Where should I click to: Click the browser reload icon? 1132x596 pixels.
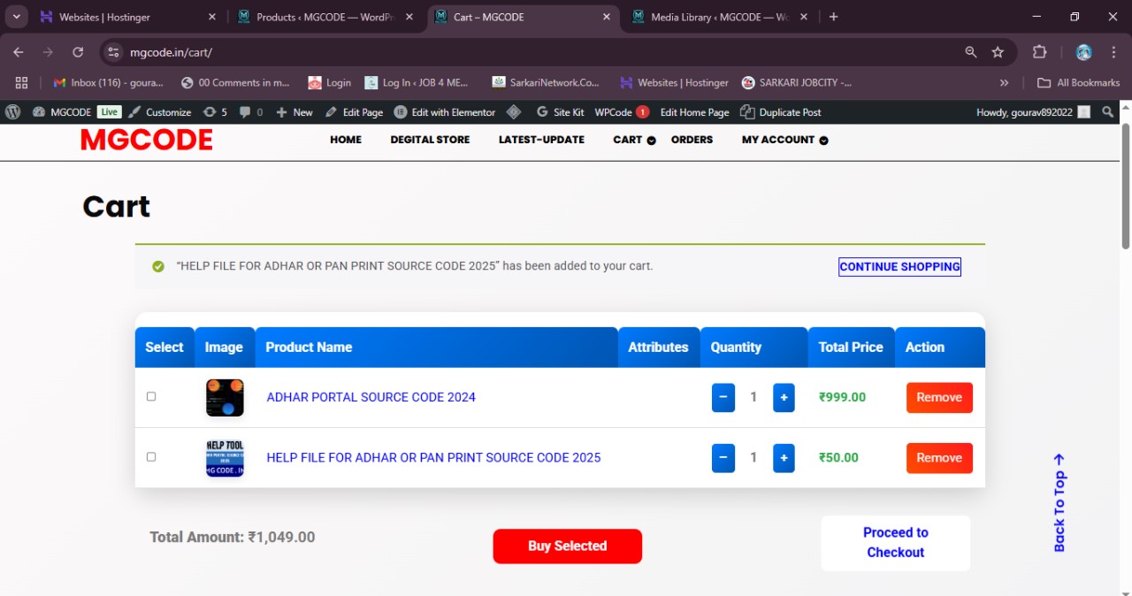(x=78, y=52)
